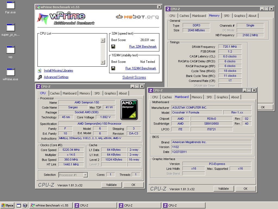
Task: Switch to Mainboard tab in CPU window
Action: [69, 93]
